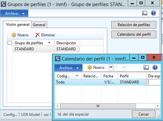Switch to General tab
The image size is (163, 121).
(39, 25)
